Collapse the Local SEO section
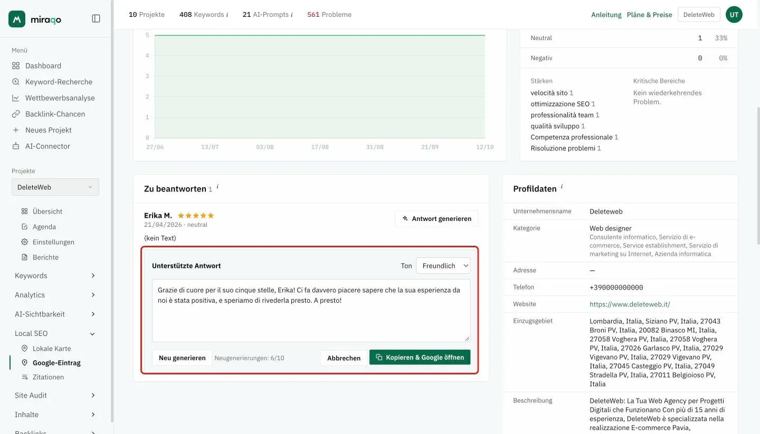The height and width of the screenshot is (434, 760). coord(55,333)
